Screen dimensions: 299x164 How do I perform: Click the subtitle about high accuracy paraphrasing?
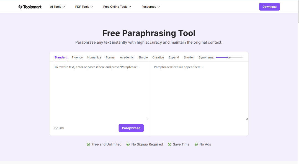click(149, 42)
